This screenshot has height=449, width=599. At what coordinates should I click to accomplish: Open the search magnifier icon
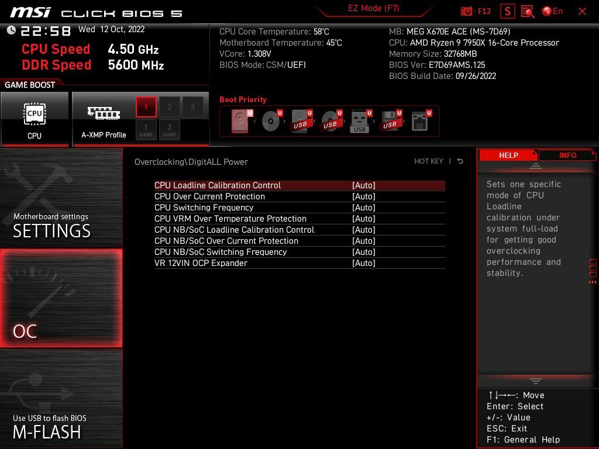(528, 12)
